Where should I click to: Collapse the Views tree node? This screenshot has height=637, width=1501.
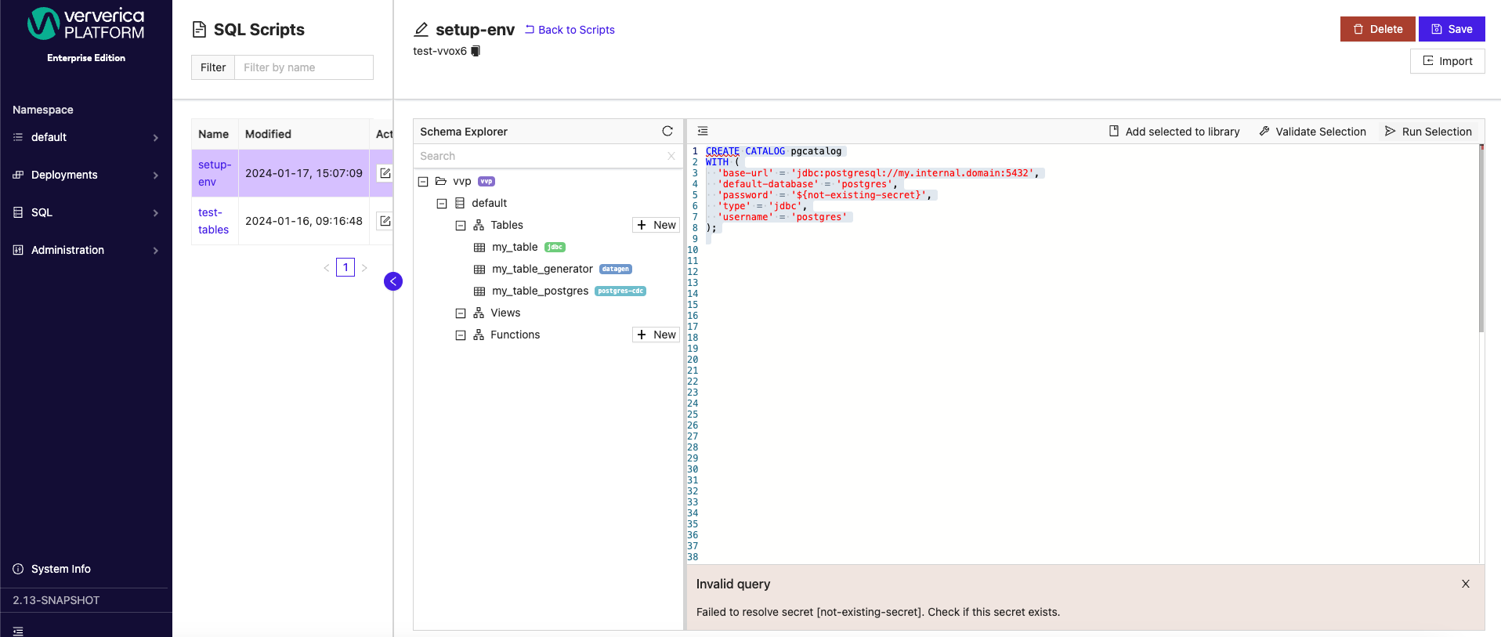pyautogui.click(x=461, y=313)
